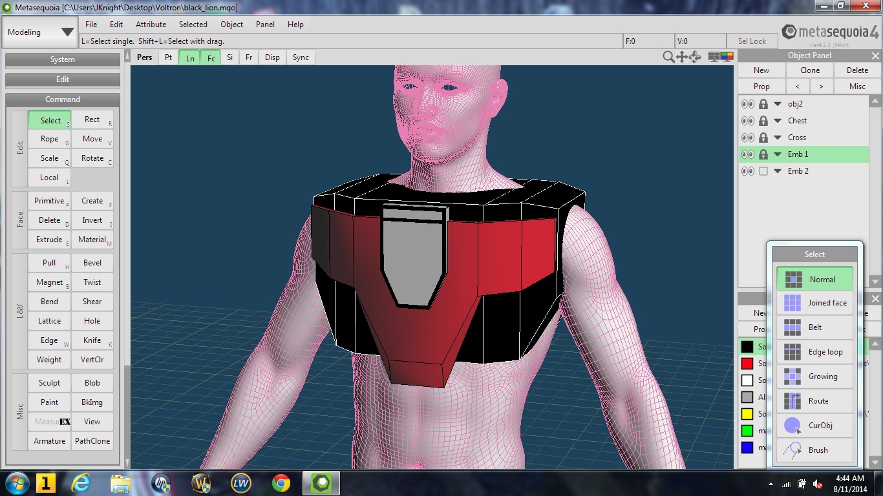Click the zoom magnifier view icon
The image size is (883, 496).
[x=668, y=57]
